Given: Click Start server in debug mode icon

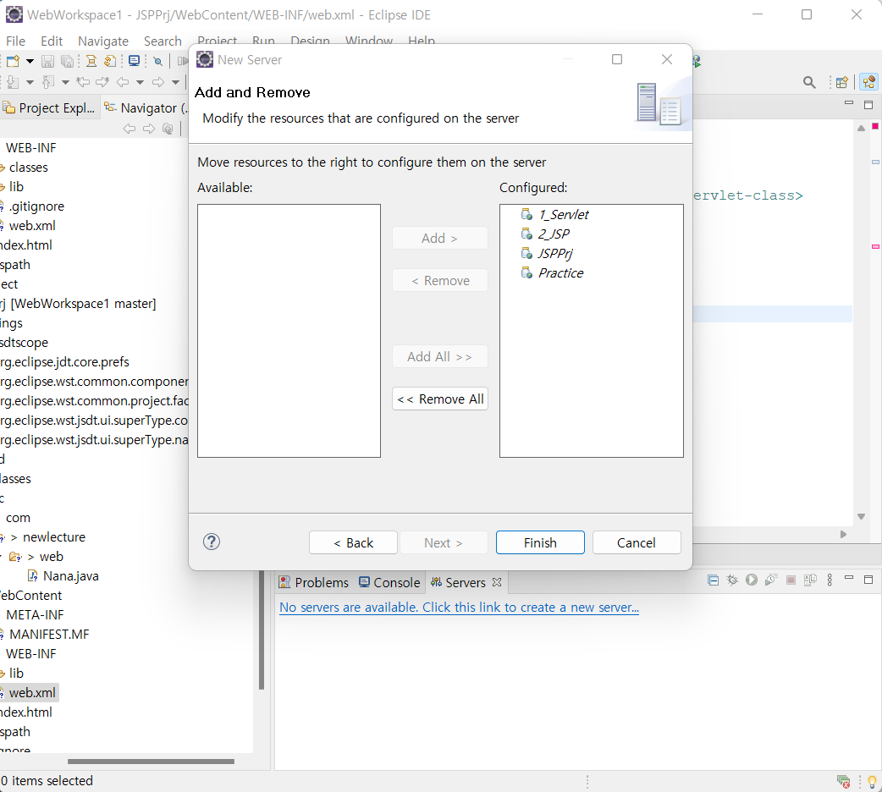Looking at the screenshot, I should tap(732, 580).
